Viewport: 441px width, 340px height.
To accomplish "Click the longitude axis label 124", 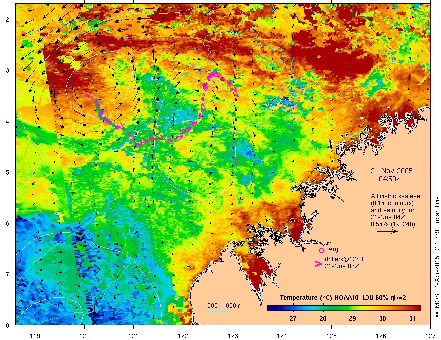I will 282,336.
